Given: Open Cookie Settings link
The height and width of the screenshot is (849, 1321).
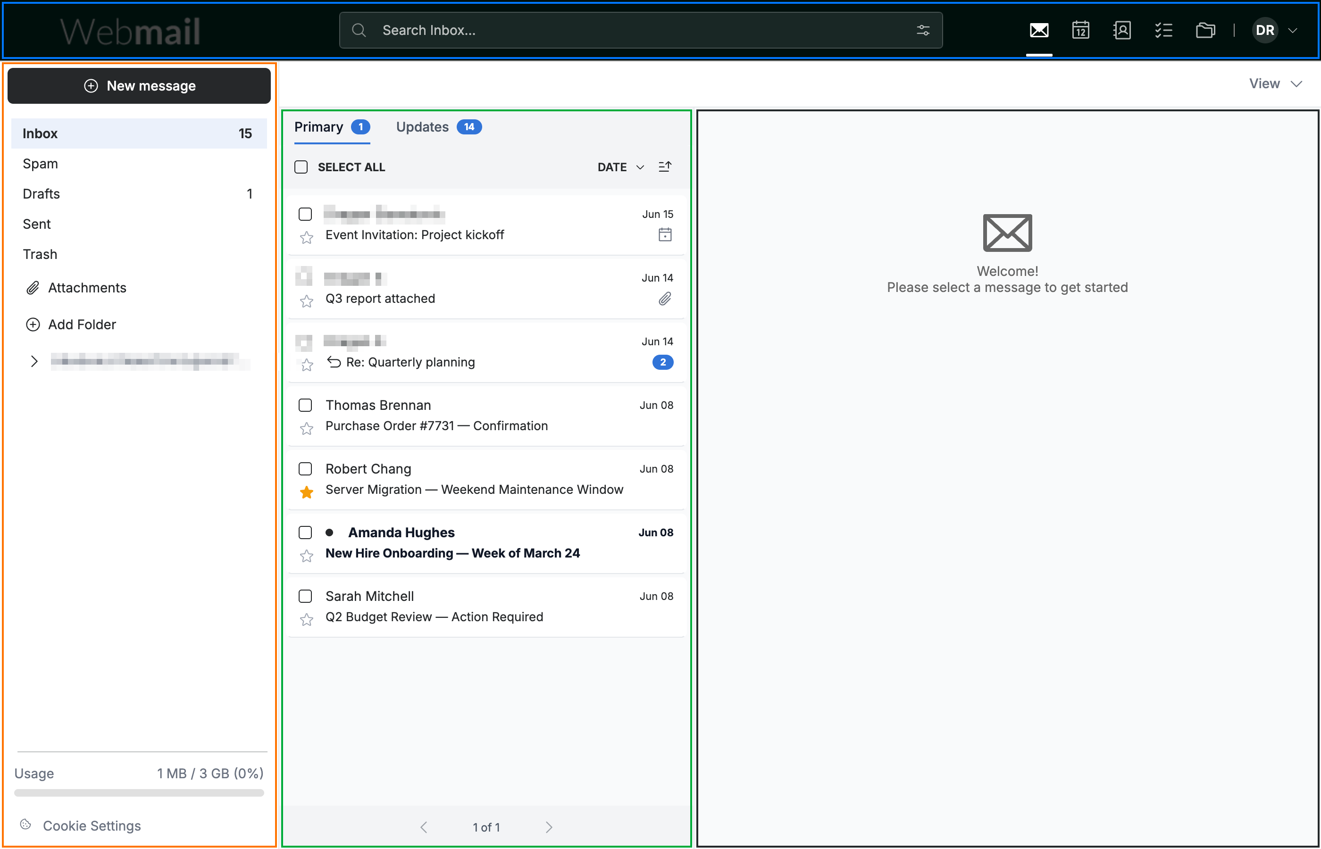Looking at the screenshot, I should click(x=92, y=826).
